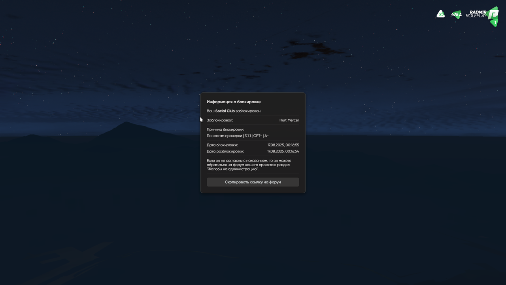This screenshot has width=506, height=285.
Task: Click the 'Информация о блокировке' heading
Action: pos(234,102)
